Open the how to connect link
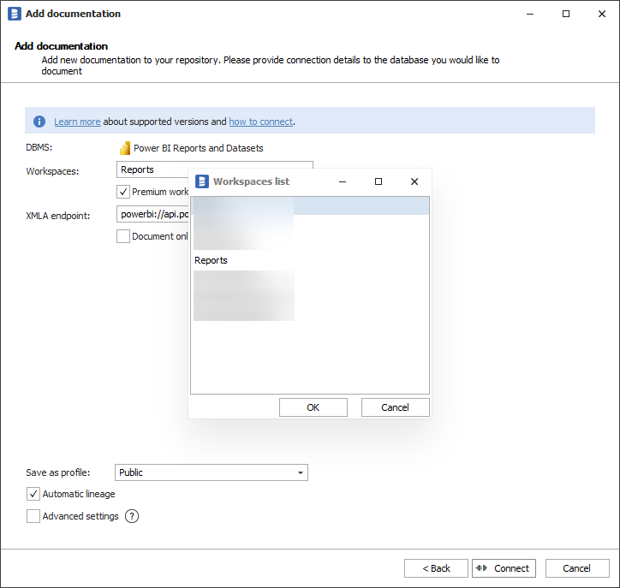 [260, 122]
